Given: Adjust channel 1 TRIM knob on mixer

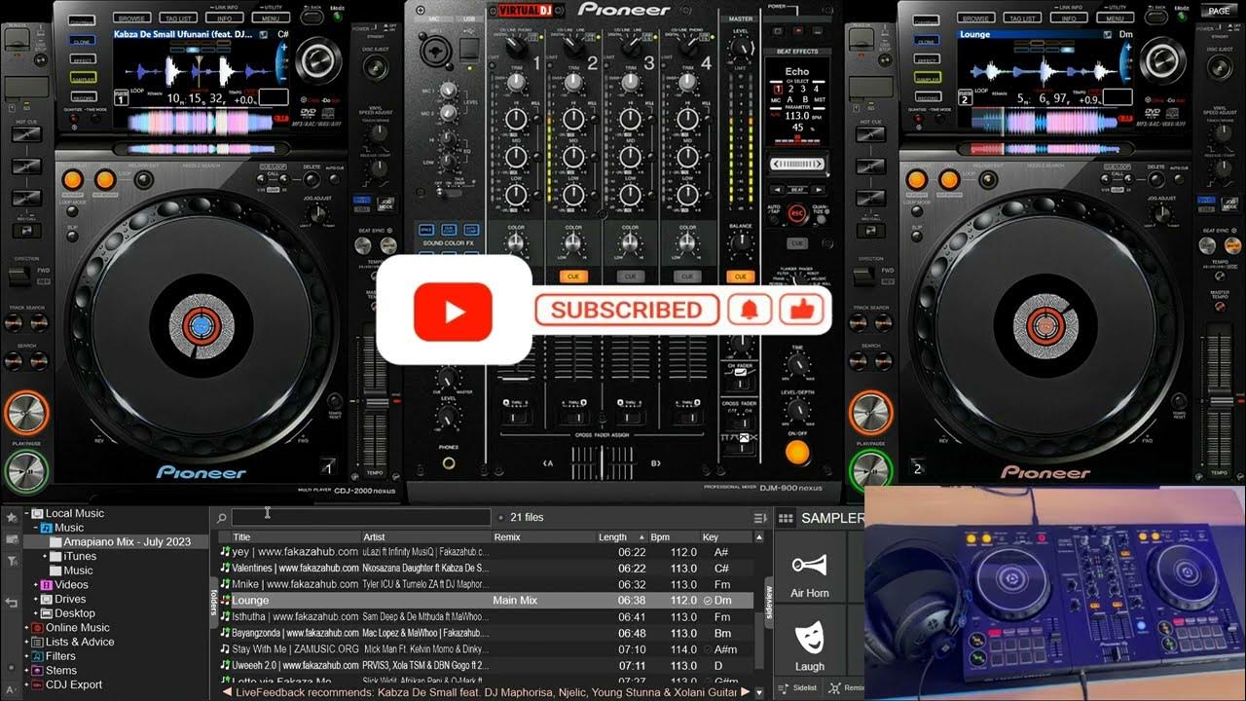Looking at the screenshot, I should point(516,82).
